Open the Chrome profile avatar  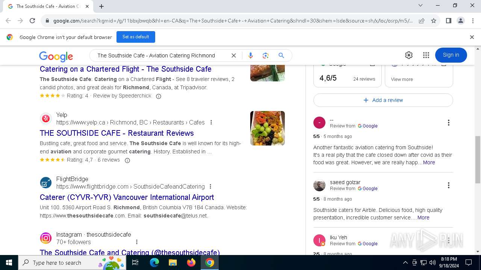(x=460, y=21)
